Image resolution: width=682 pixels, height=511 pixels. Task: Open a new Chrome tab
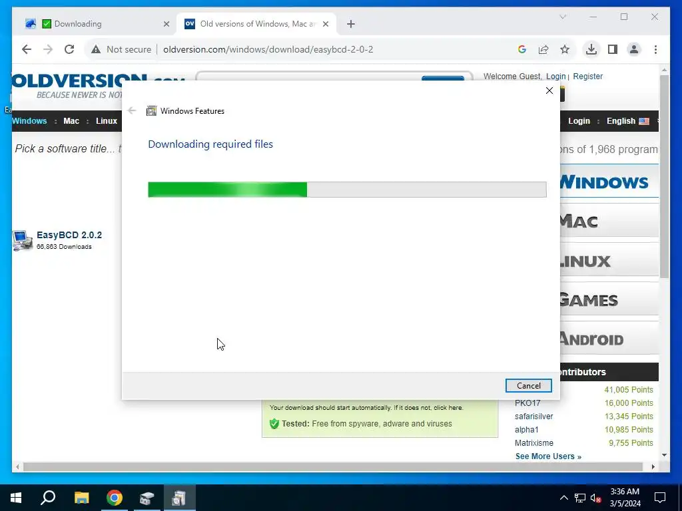point(351,24)
